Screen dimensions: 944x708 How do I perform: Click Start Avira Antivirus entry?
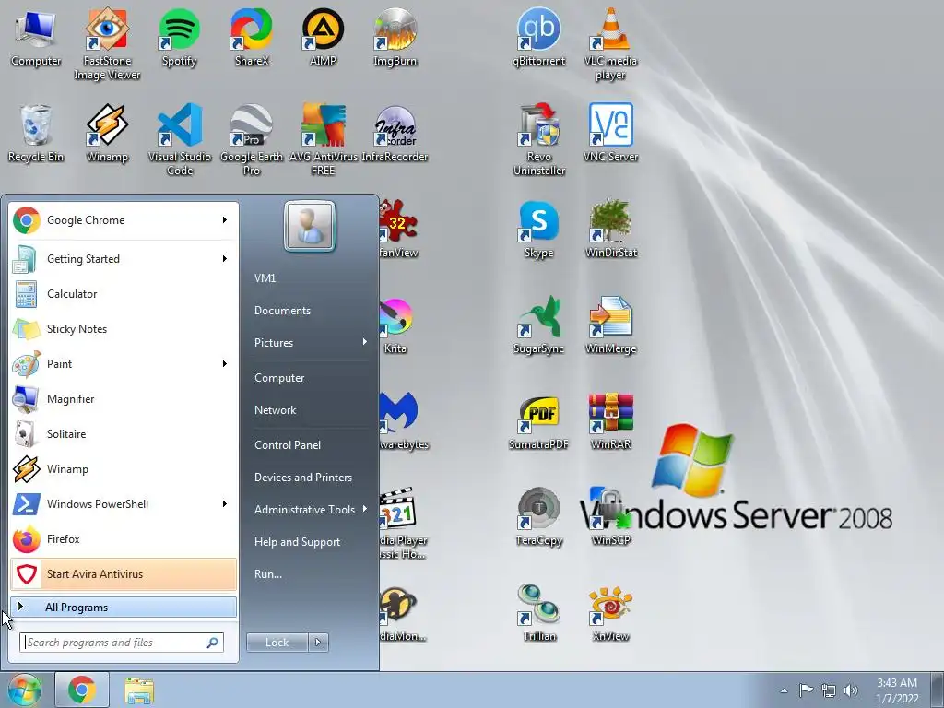(124, 573)
